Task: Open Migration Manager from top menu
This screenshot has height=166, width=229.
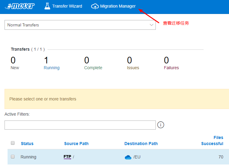Action: tap(118, 6)
